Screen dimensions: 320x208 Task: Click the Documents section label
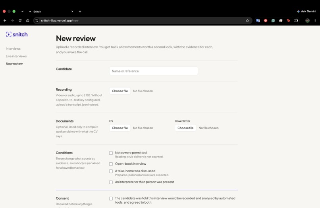point(65,121)
